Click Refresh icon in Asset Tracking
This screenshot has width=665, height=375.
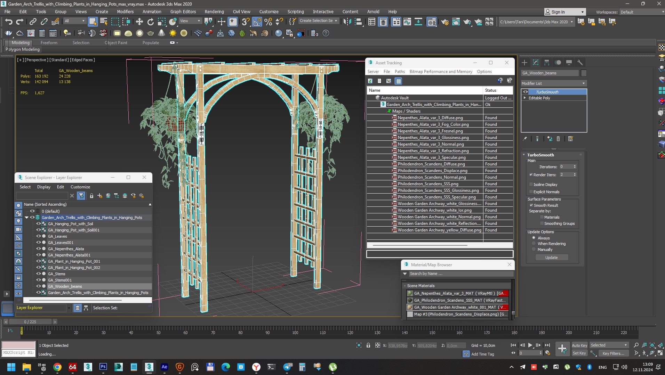coord(370,81)
